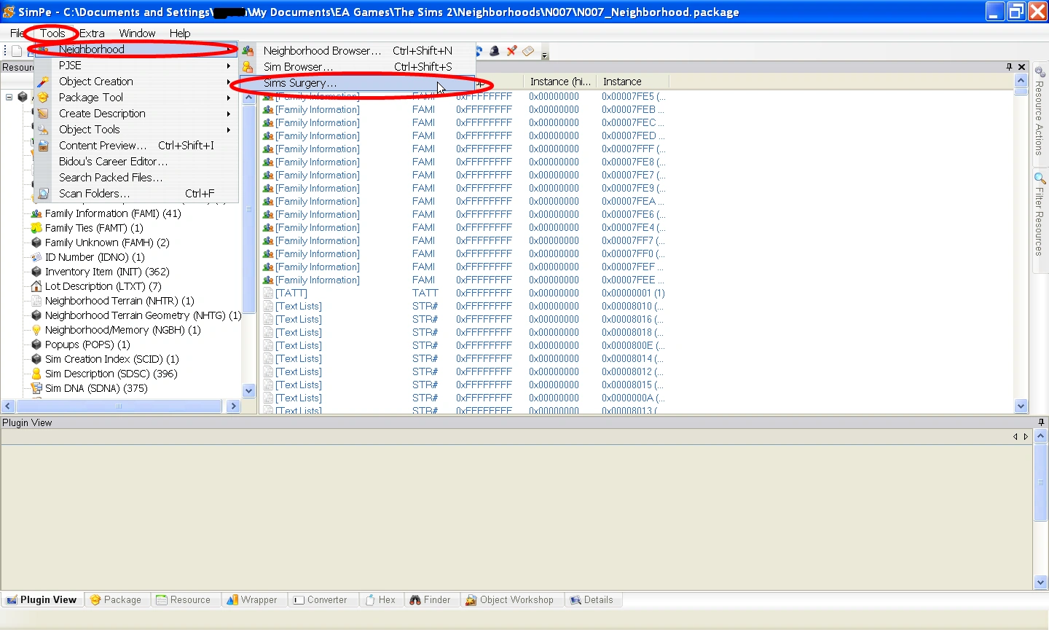This screenshot has height=630, width=1049.
Task: Click the black hat toolbar icon
Action: click(495, 50)
